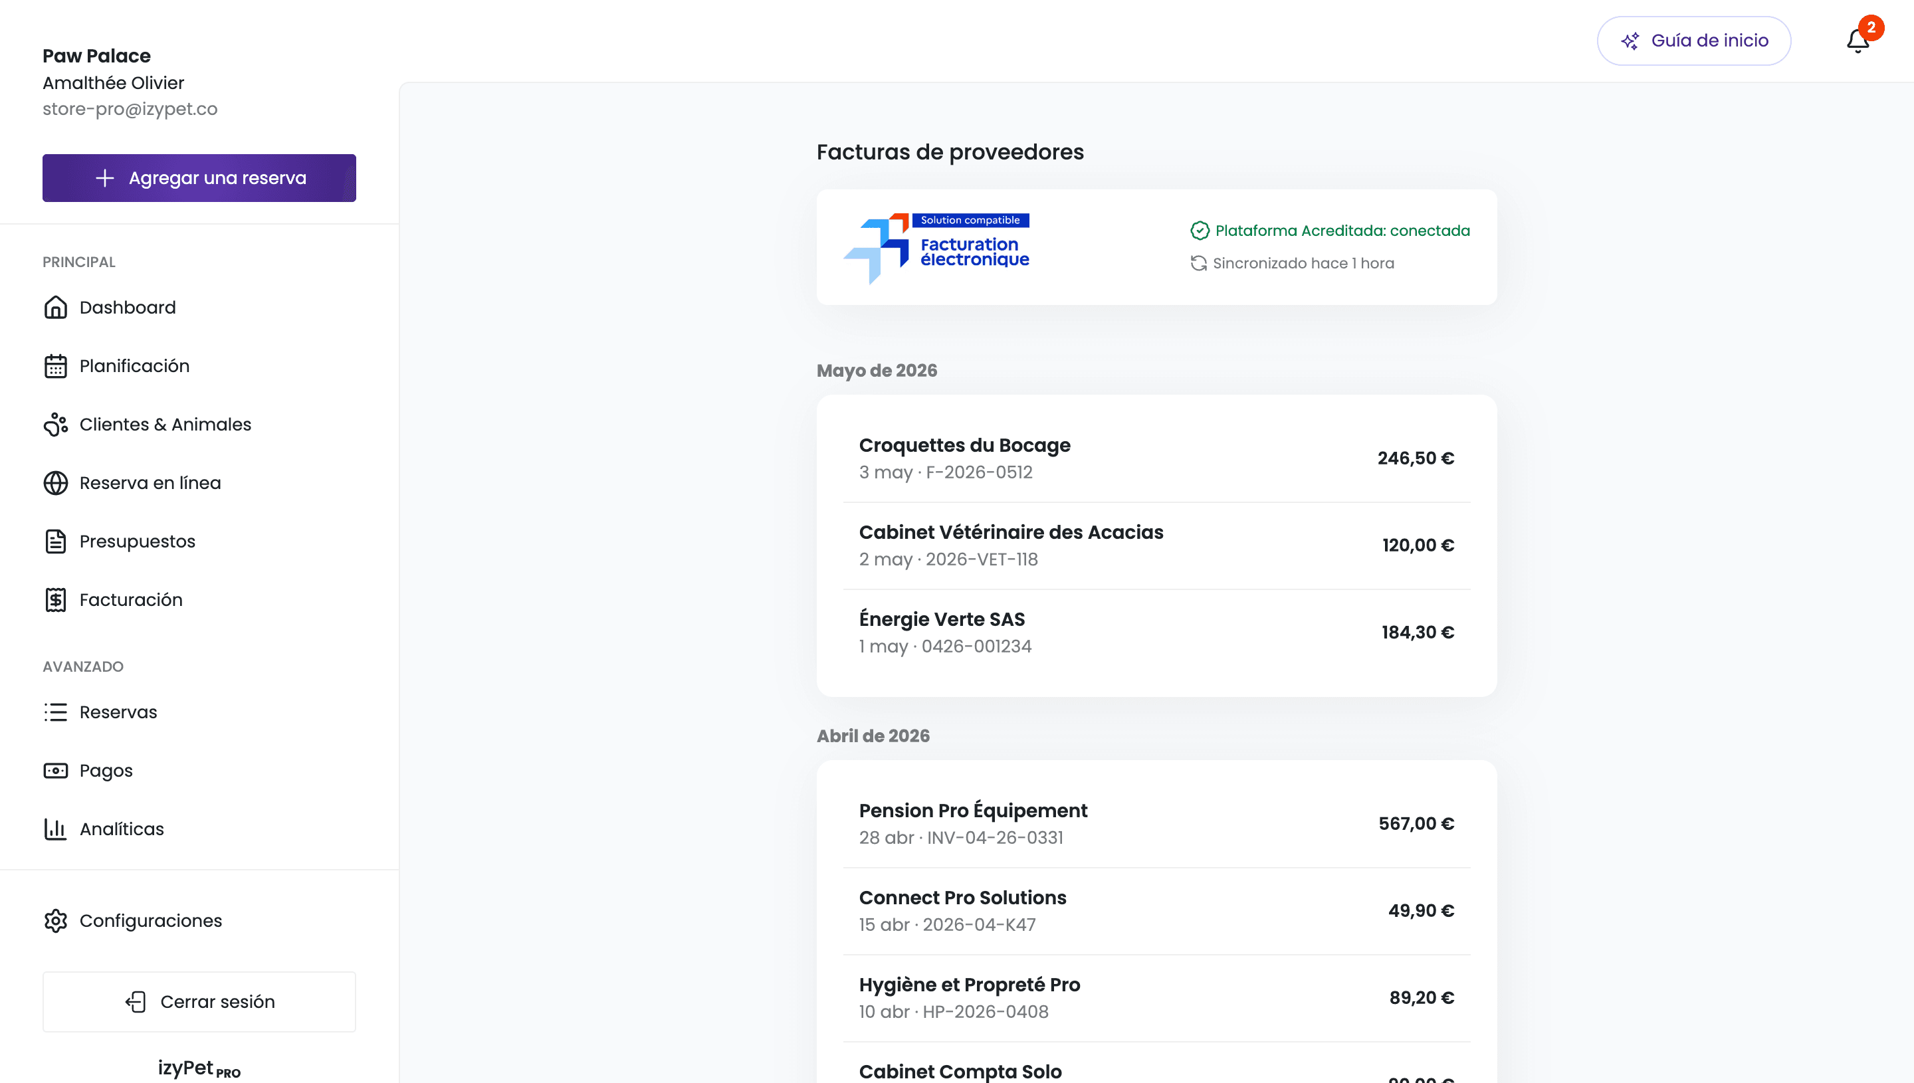Open notifications bell icon
The image size is (1914, 1083).
pos(1858,41)
